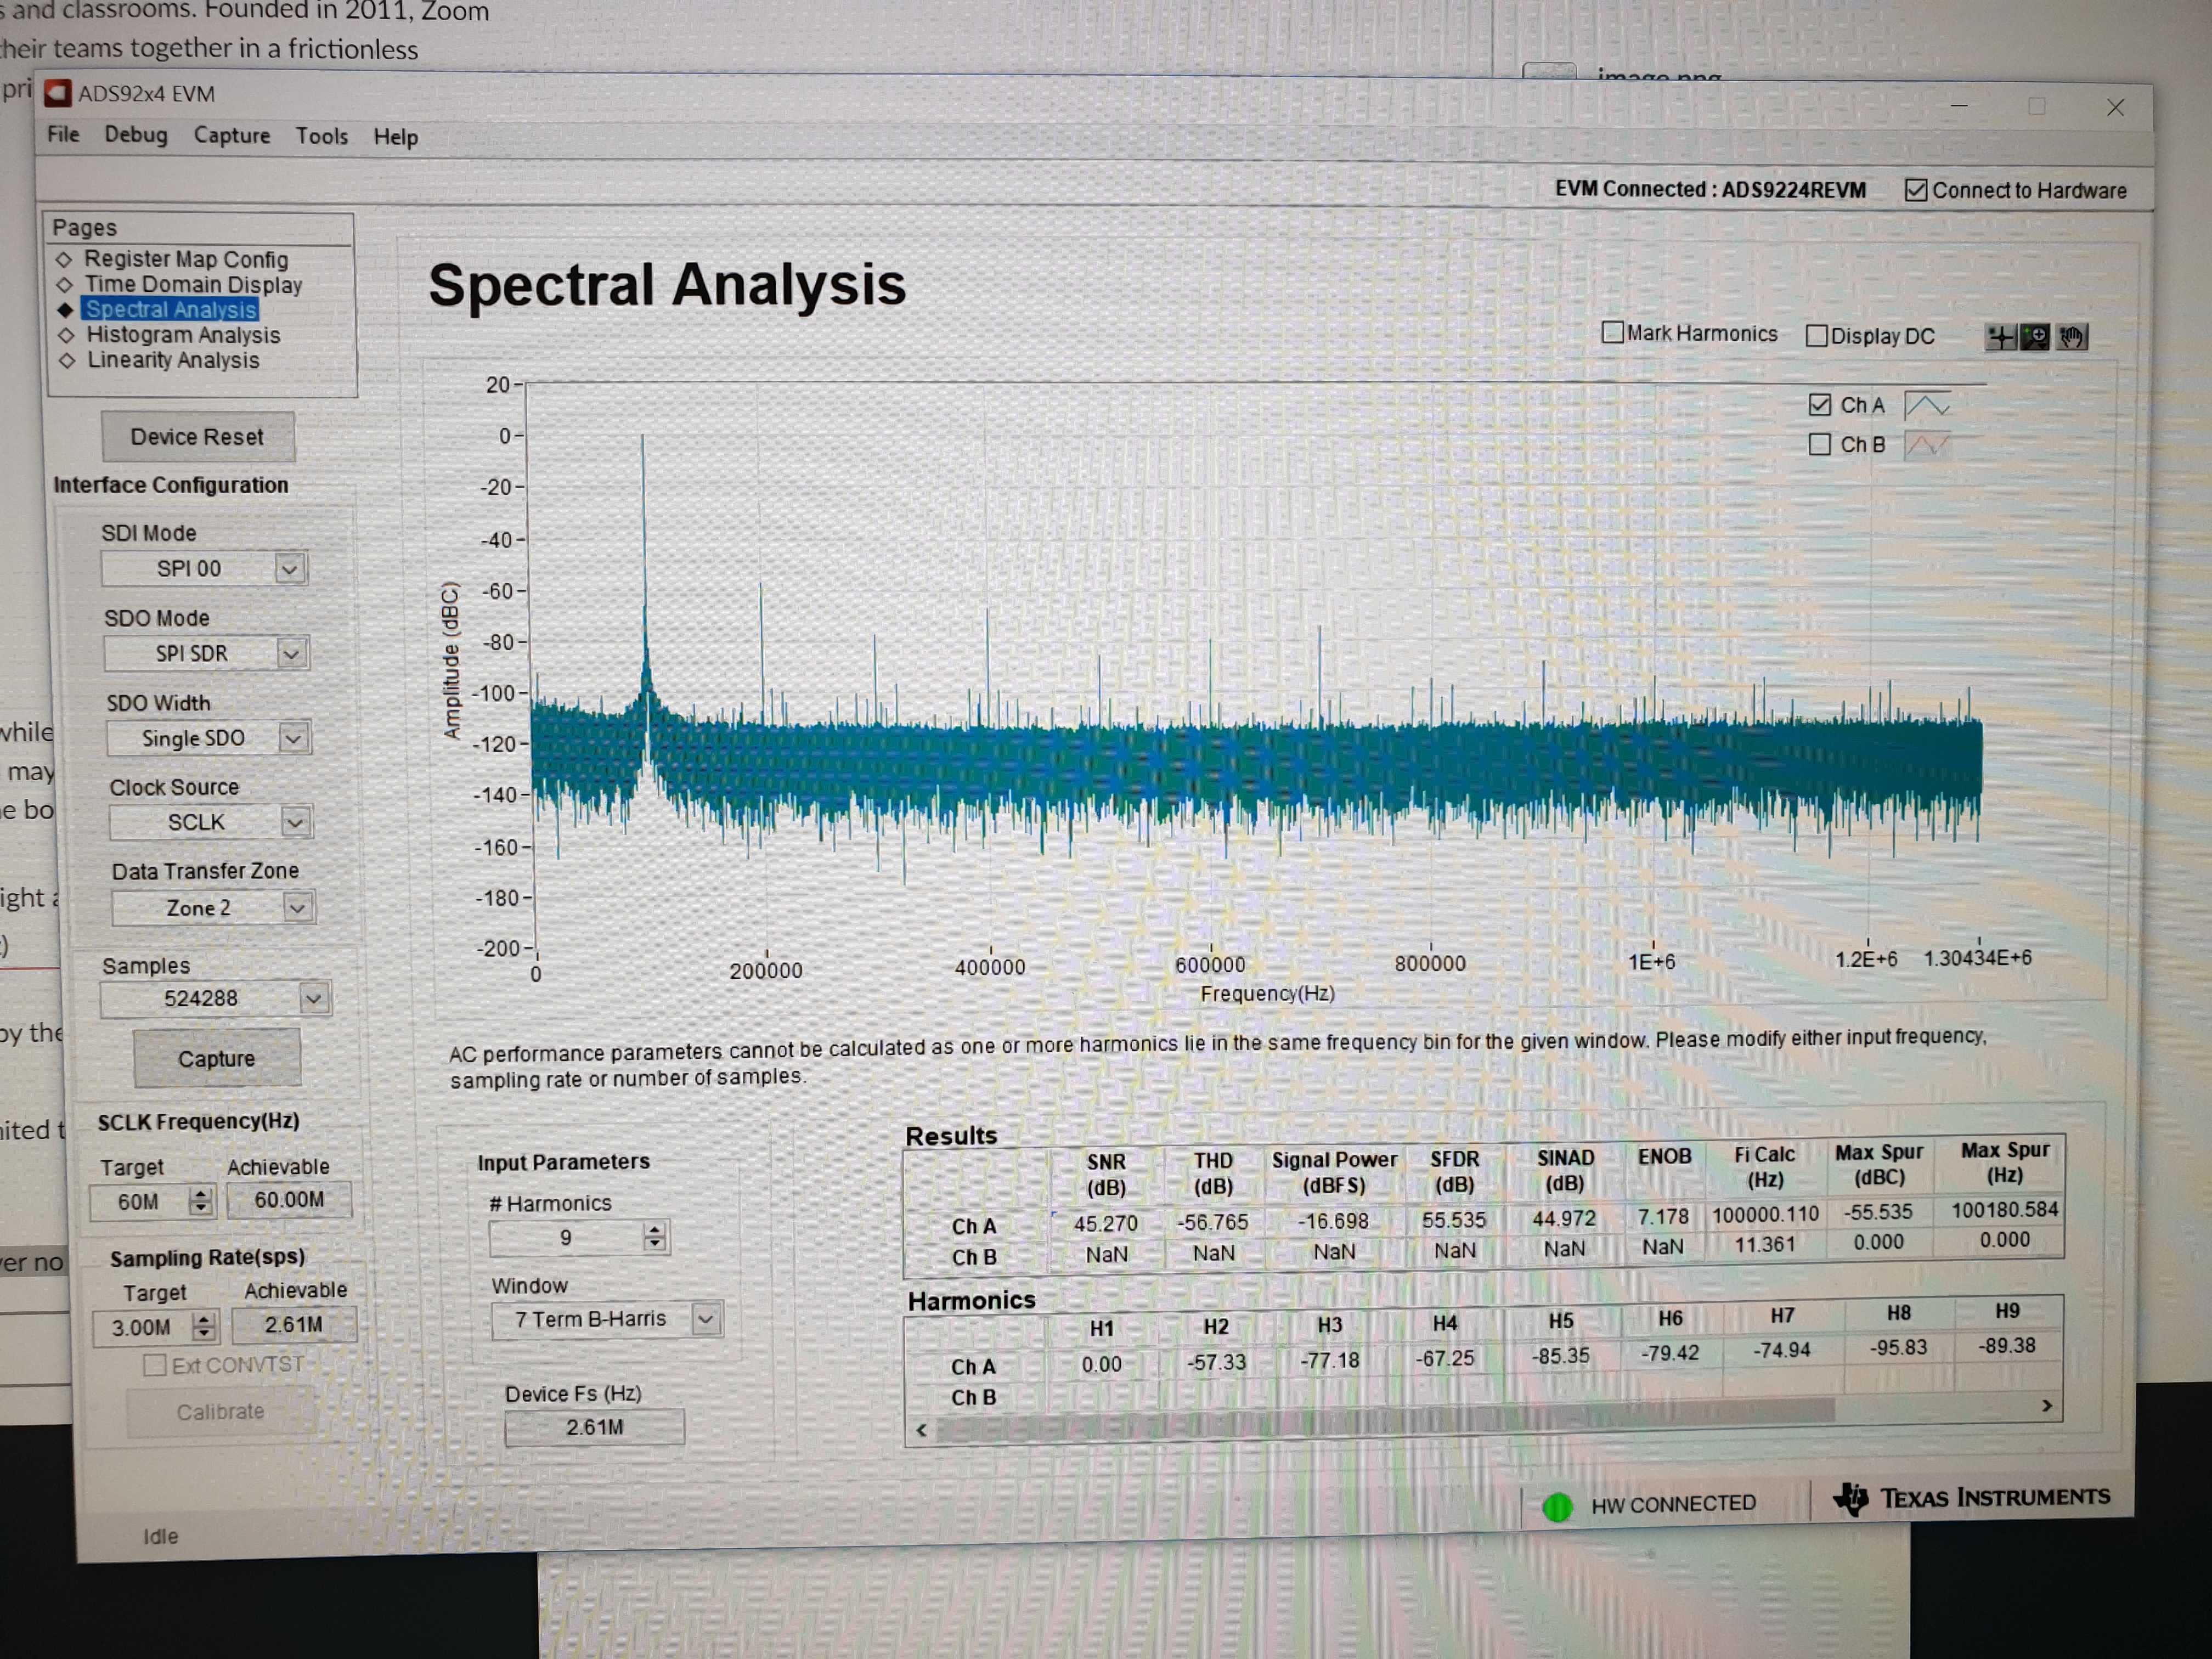Select the crosshair cursor tool
Viewport: 2212px width, 1659px height.
pos(2001,337)
